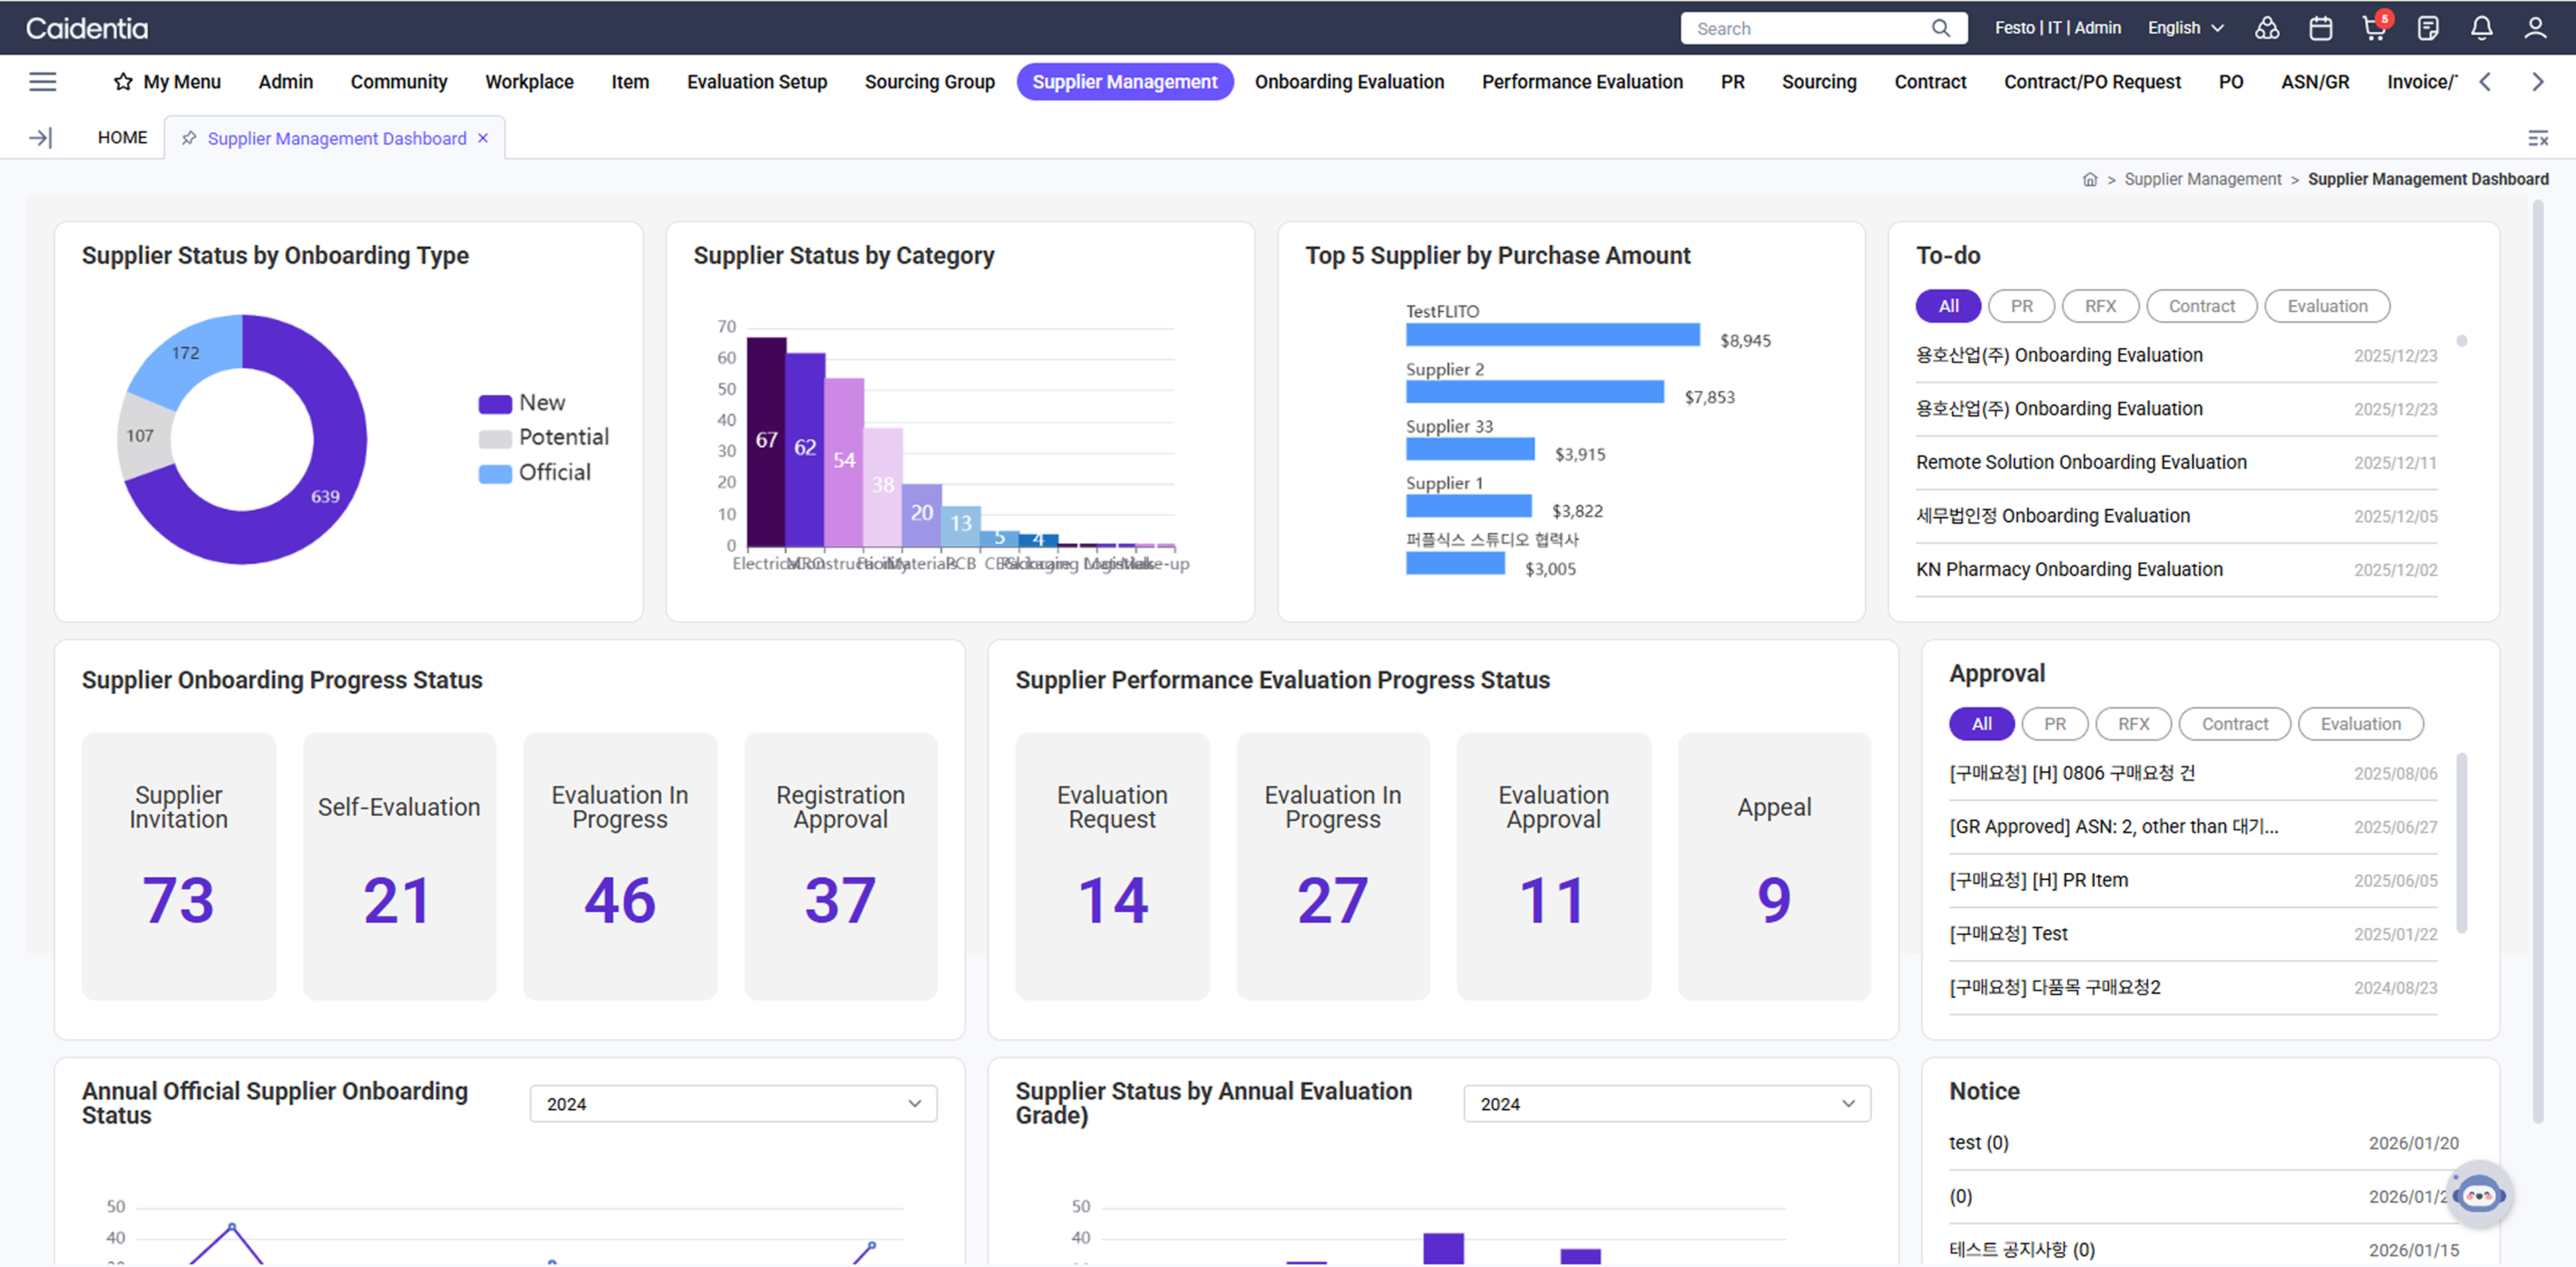Toggle the New legend entry in donut chart
2576x1267 pixels.
541,403
